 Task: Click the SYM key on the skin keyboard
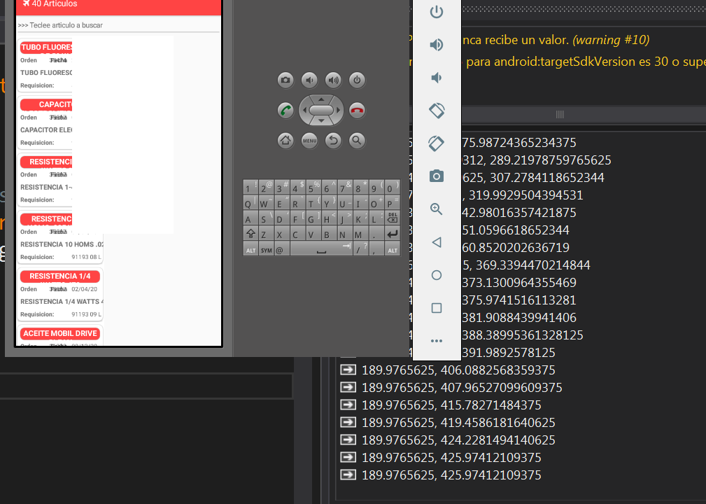267,249
